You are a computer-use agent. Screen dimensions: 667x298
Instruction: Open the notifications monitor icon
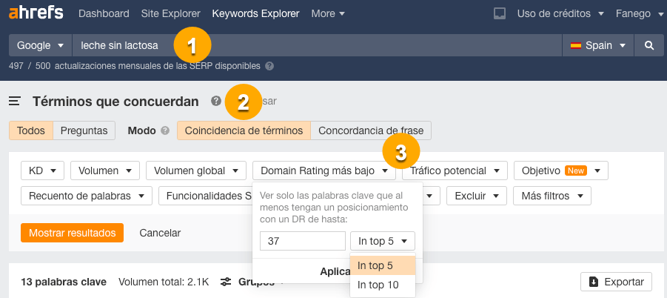coord(500,13)
